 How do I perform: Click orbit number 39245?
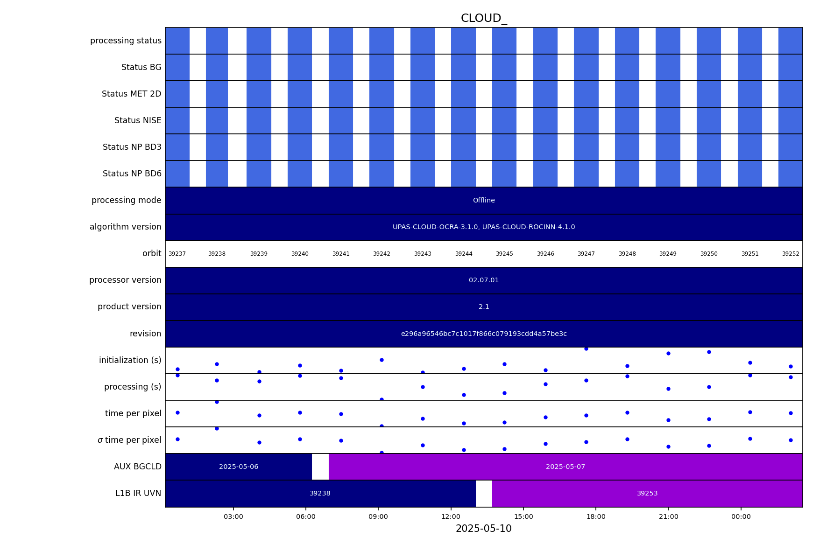[x=504, y=254]
